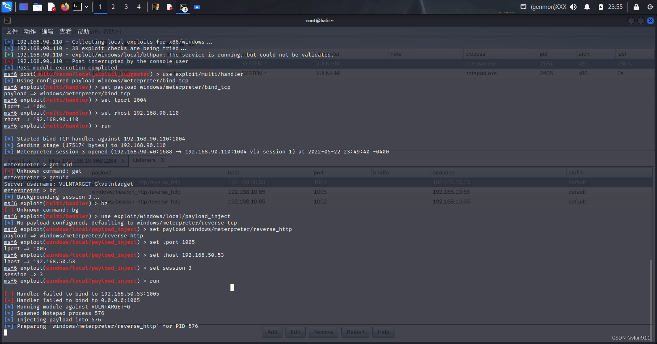Switch to the Listeners tab in the background window
657x344 pixels.
[x=144, y=160]
